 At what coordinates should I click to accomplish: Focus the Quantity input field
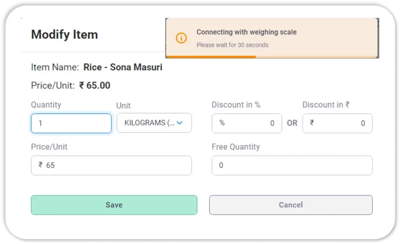tap(71, 123)
